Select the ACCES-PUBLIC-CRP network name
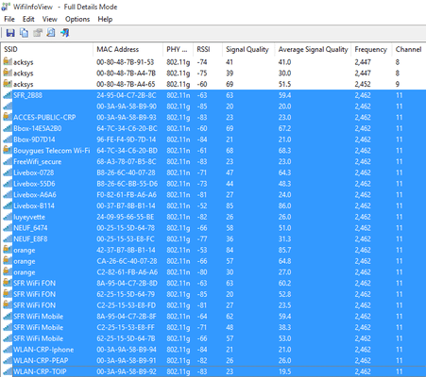 tap(44, 117)
